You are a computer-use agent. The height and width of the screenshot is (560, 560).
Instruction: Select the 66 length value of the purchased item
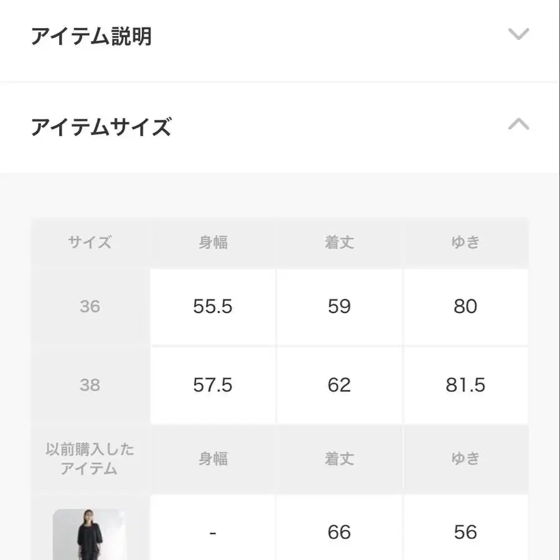[339, 533]
